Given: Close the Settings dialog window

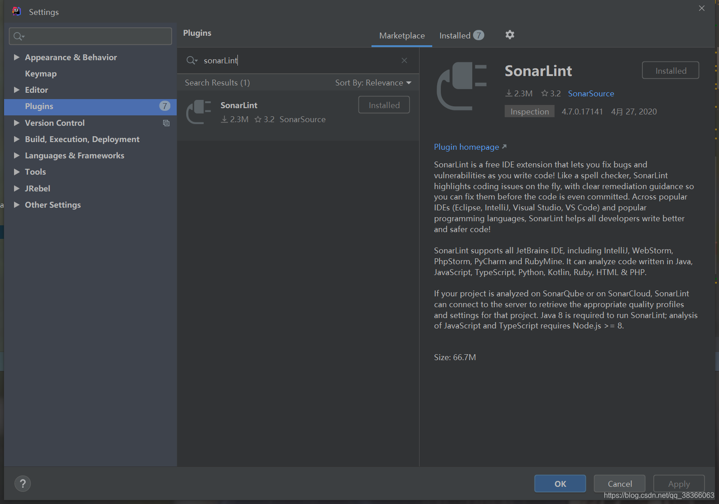Looking at the screenshot, I should pos(702,8).
